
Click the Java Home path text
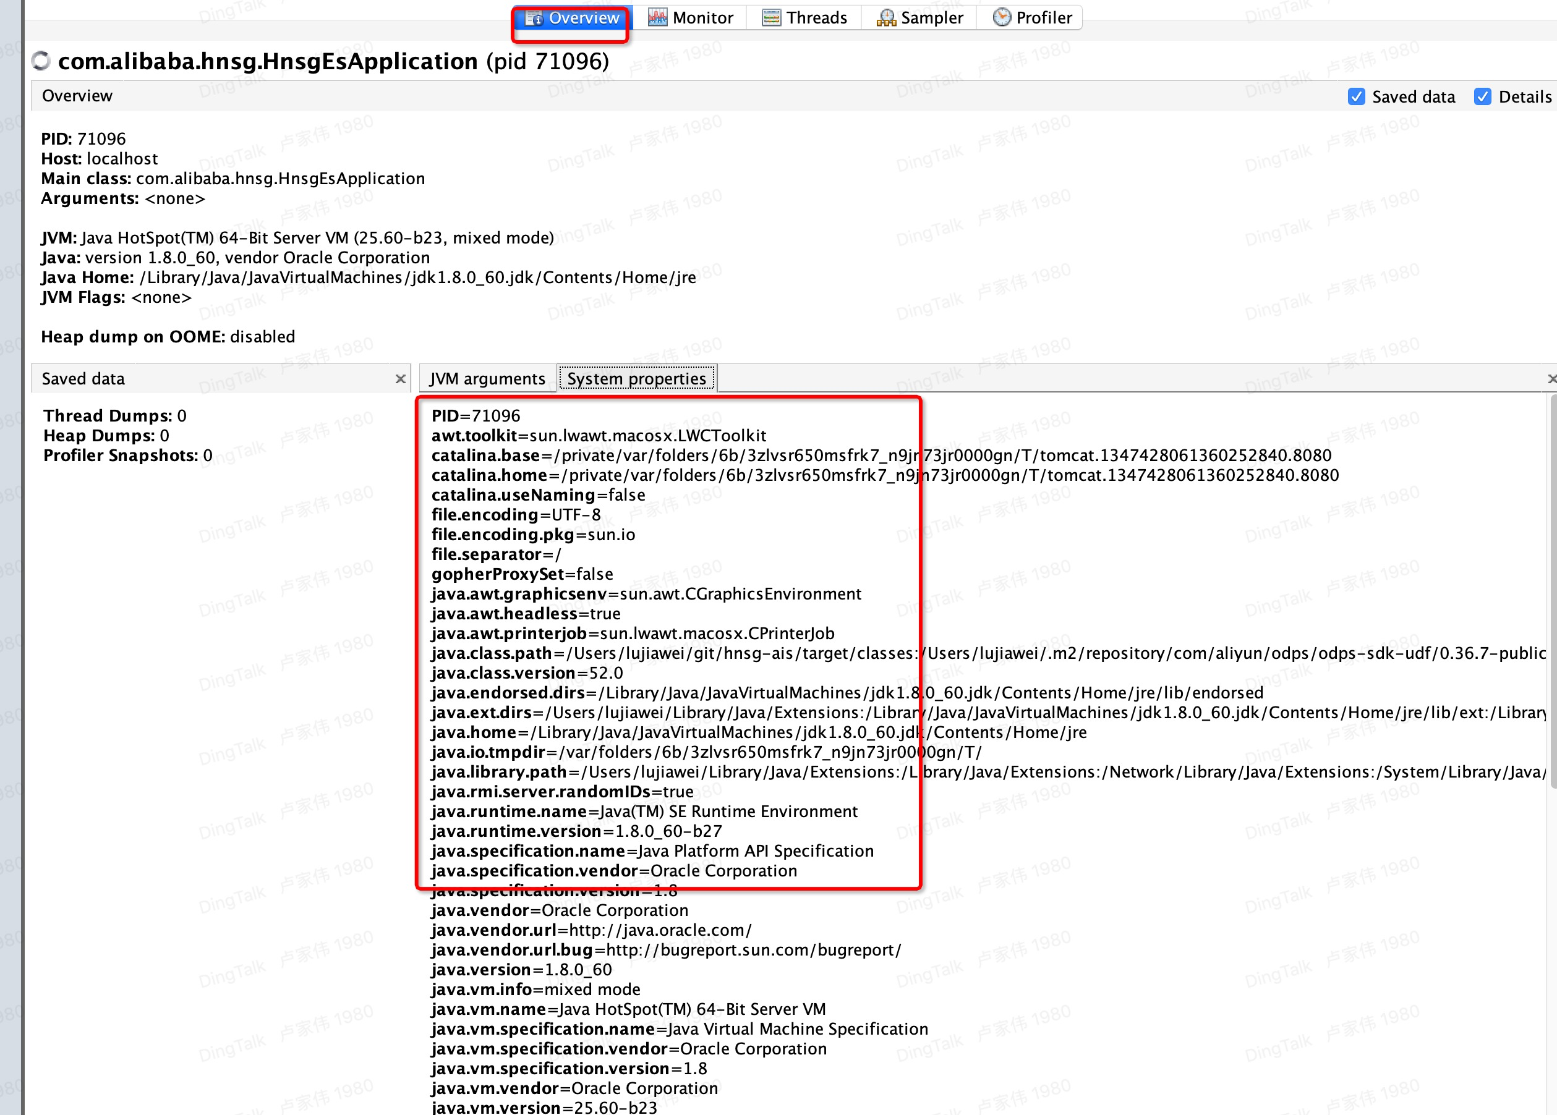(417, 278)
